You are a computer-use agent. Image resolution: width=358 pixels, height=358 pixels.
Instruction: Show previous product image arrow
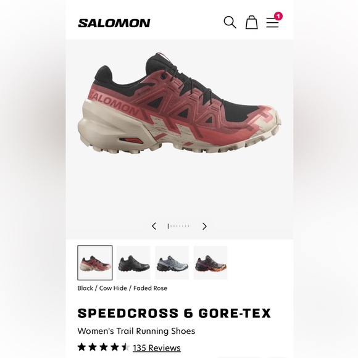pyautogui.click(x=154, y=226)
